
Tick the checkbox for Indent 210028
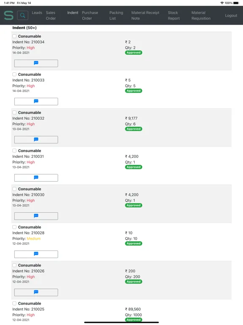tap(14, 227)
